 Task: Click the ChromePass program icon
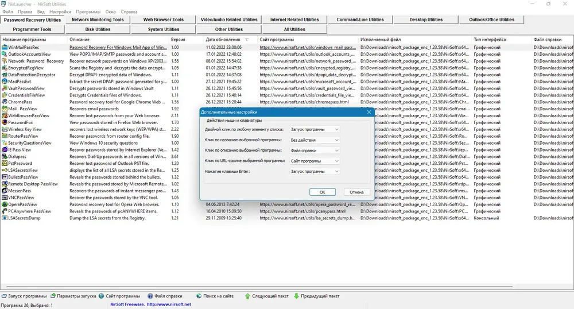5,102
